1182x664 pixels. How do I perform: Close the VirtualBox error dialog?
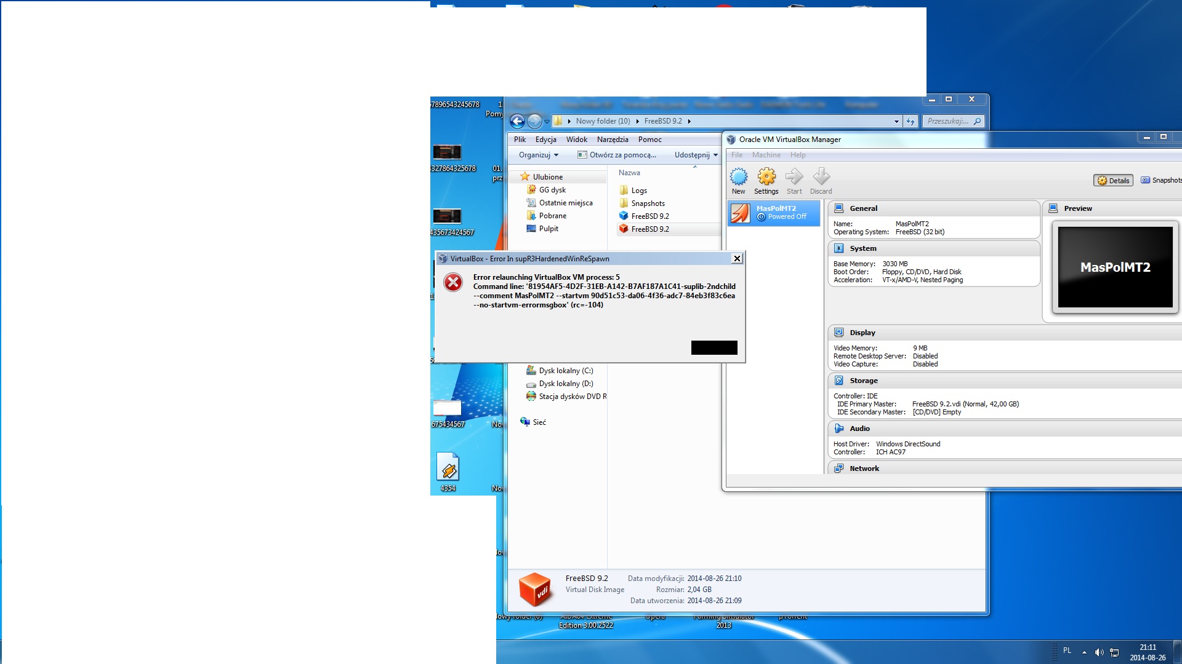pos(737,259)
